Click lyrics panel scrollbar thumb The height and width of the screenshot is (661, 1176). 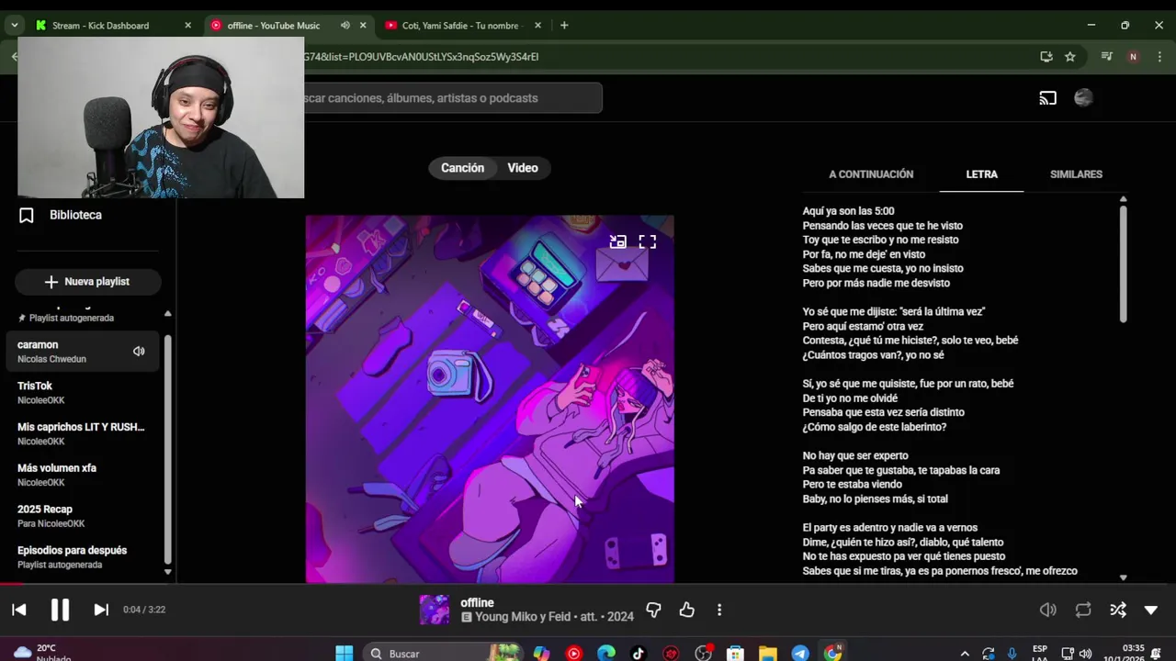tap(1123, 264)
